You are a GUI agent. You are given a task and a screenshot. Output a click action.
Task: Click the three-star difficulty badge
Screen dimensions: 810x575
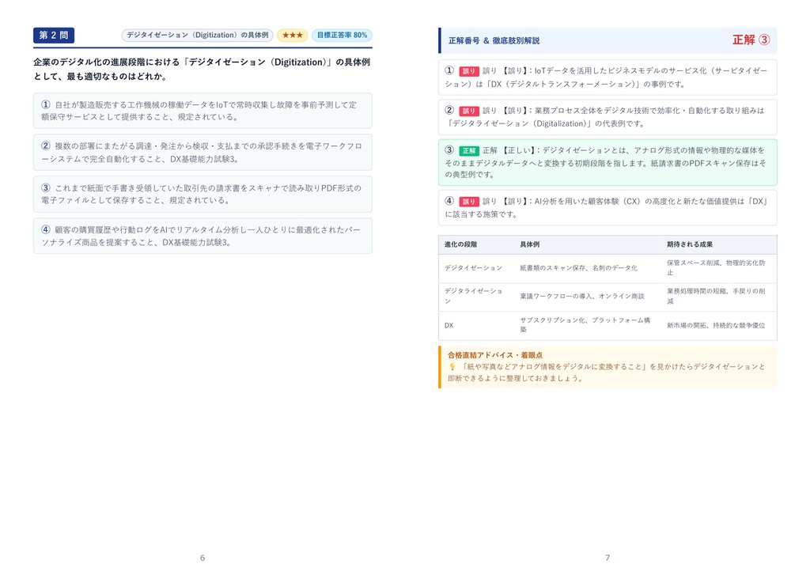293,35
